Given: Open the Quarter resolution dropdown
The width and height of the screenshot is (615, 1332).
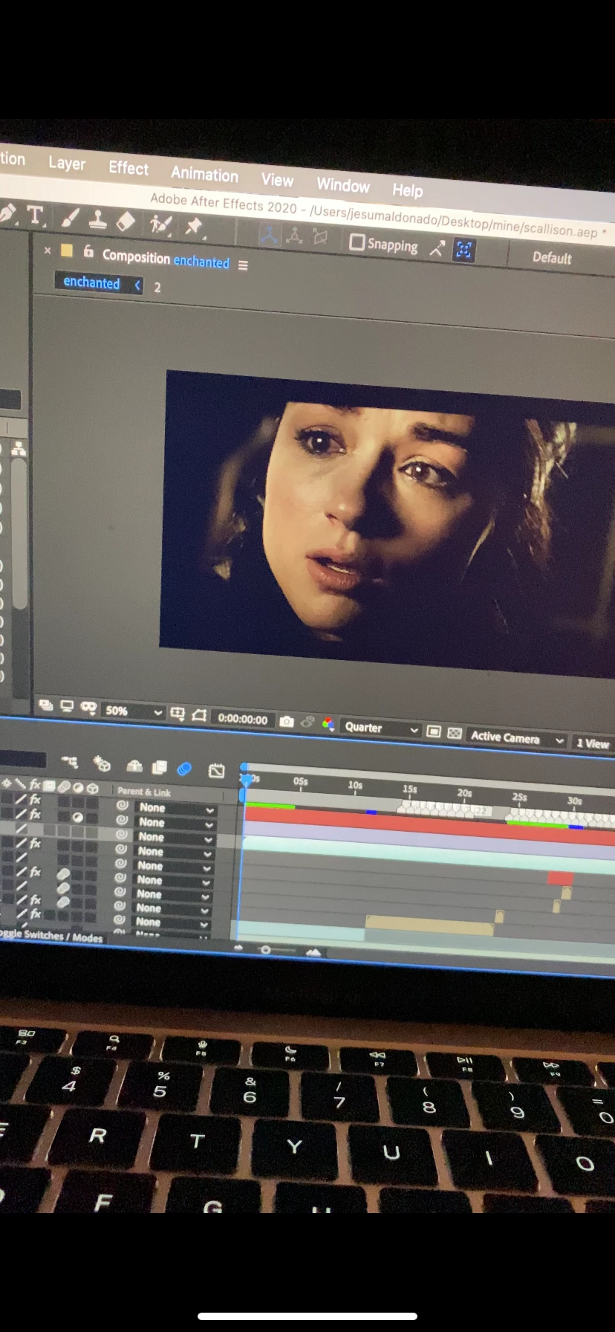Looking at the screenshot, I should [x=381, y=728].
